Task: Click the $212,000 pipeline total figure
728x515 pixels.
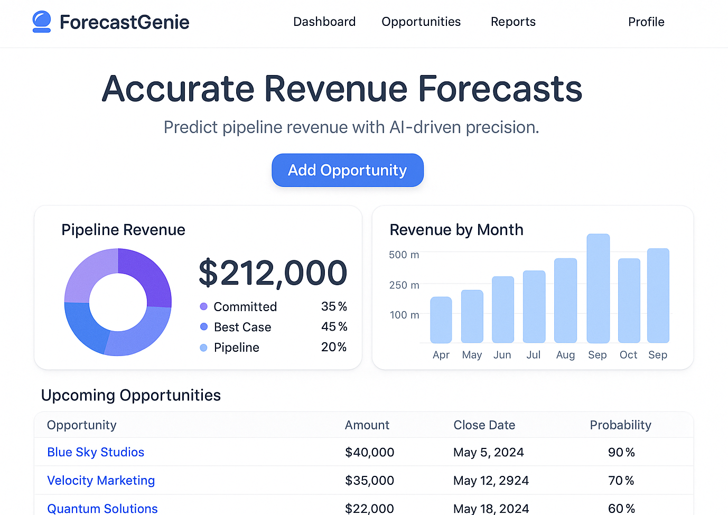Action: coord(273,273)
